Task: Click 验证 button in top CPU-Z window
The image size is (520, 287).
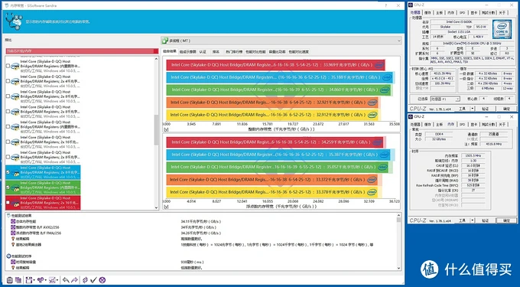Action: [x=485, y=109]
